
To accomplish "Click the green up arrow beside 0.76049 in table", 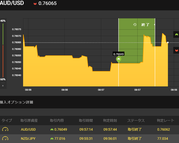I will coord(52,130).
